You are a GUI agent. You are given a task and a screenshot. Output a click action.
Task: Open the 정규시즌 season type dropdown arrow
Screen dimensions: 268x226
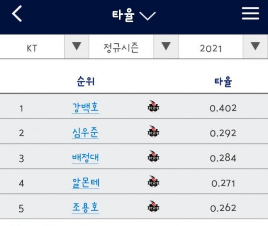(x=166, y=46)
